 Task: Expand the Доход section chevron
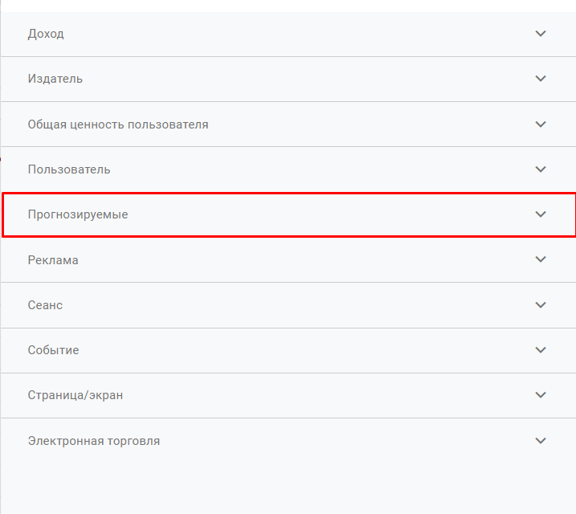pyautogui.click(x=541, y=34)
